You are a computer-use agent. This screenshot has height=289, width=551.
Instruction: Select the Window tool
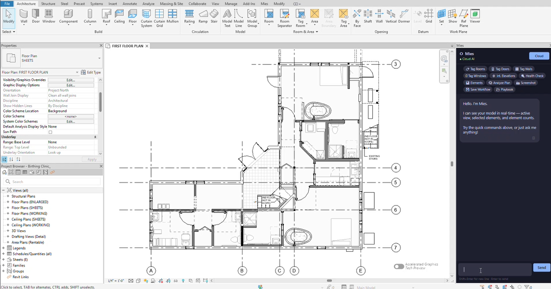[x=48, y=16]
